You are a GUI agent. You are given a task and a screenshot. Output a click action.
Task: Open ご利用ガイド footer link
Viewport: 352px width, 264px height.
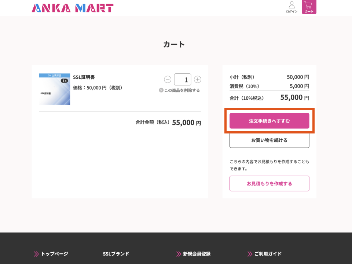point(268,254)
